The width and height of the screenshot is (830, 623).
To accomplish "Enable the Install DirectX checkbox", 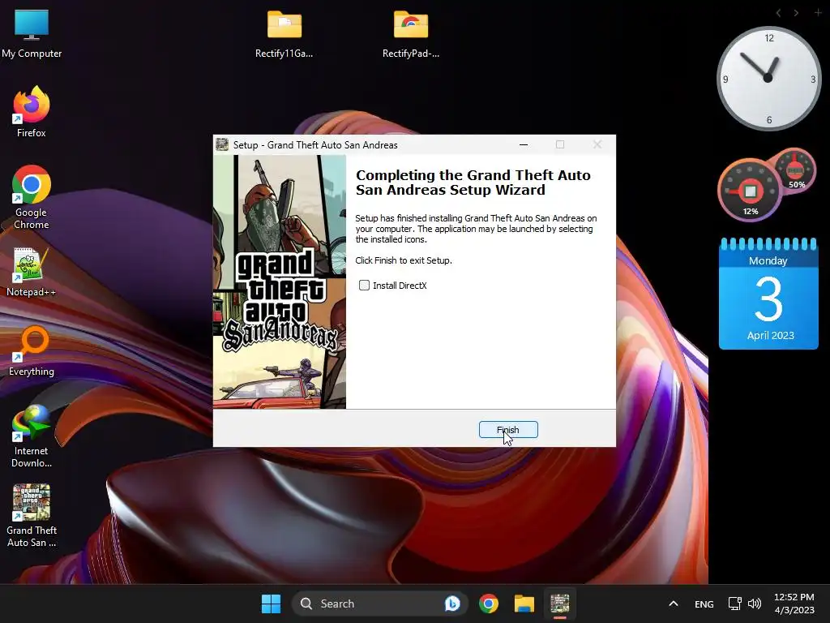I will 364,286.
